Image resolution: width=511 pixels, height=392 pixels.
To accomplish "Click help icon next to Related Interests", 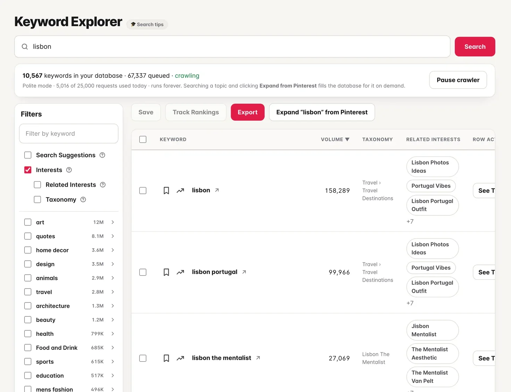I will (x=103, y=185).
